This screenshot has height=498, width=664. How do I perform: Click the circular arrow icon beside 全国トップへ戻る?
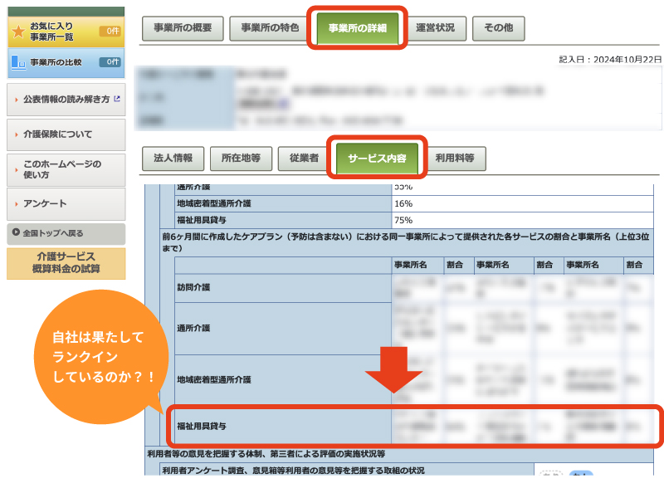pyautogui.click(x=14, y=233)
